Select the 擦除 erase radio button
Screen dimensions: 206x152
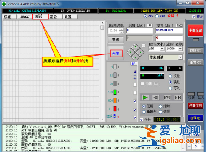(161, 106)
